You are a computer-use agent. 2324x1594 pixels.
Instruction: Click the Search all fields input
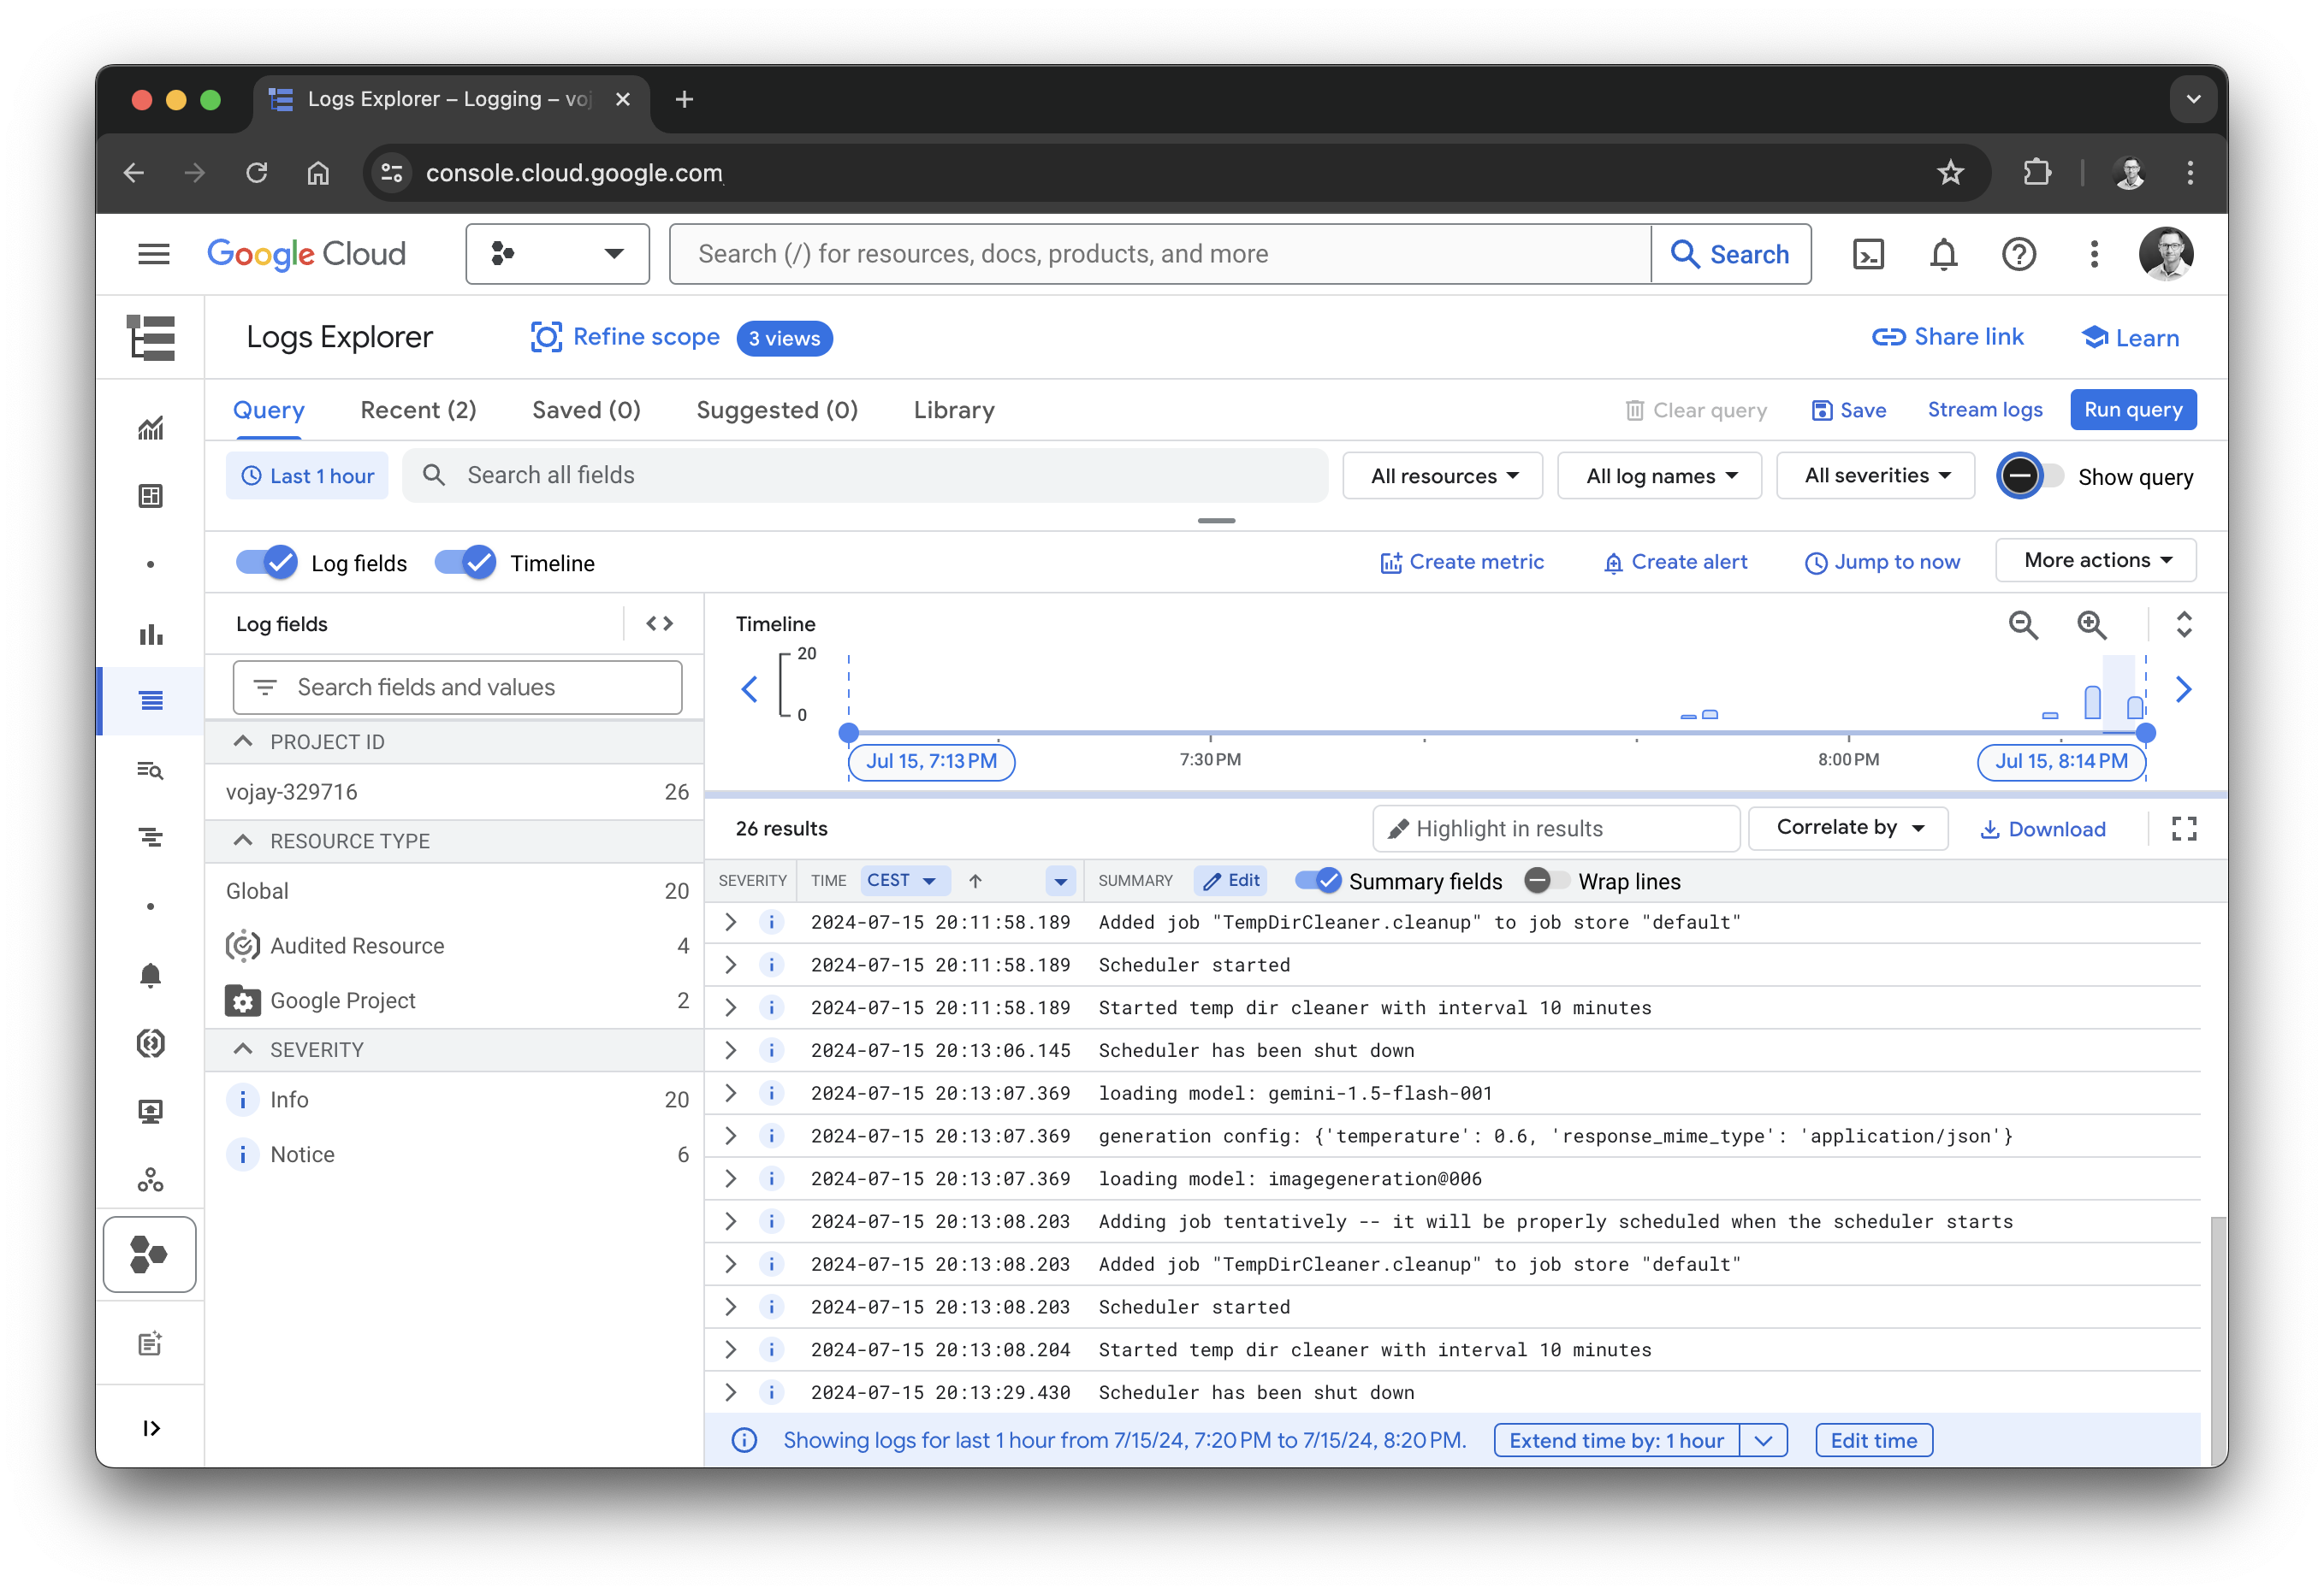(x=880, y=475)
